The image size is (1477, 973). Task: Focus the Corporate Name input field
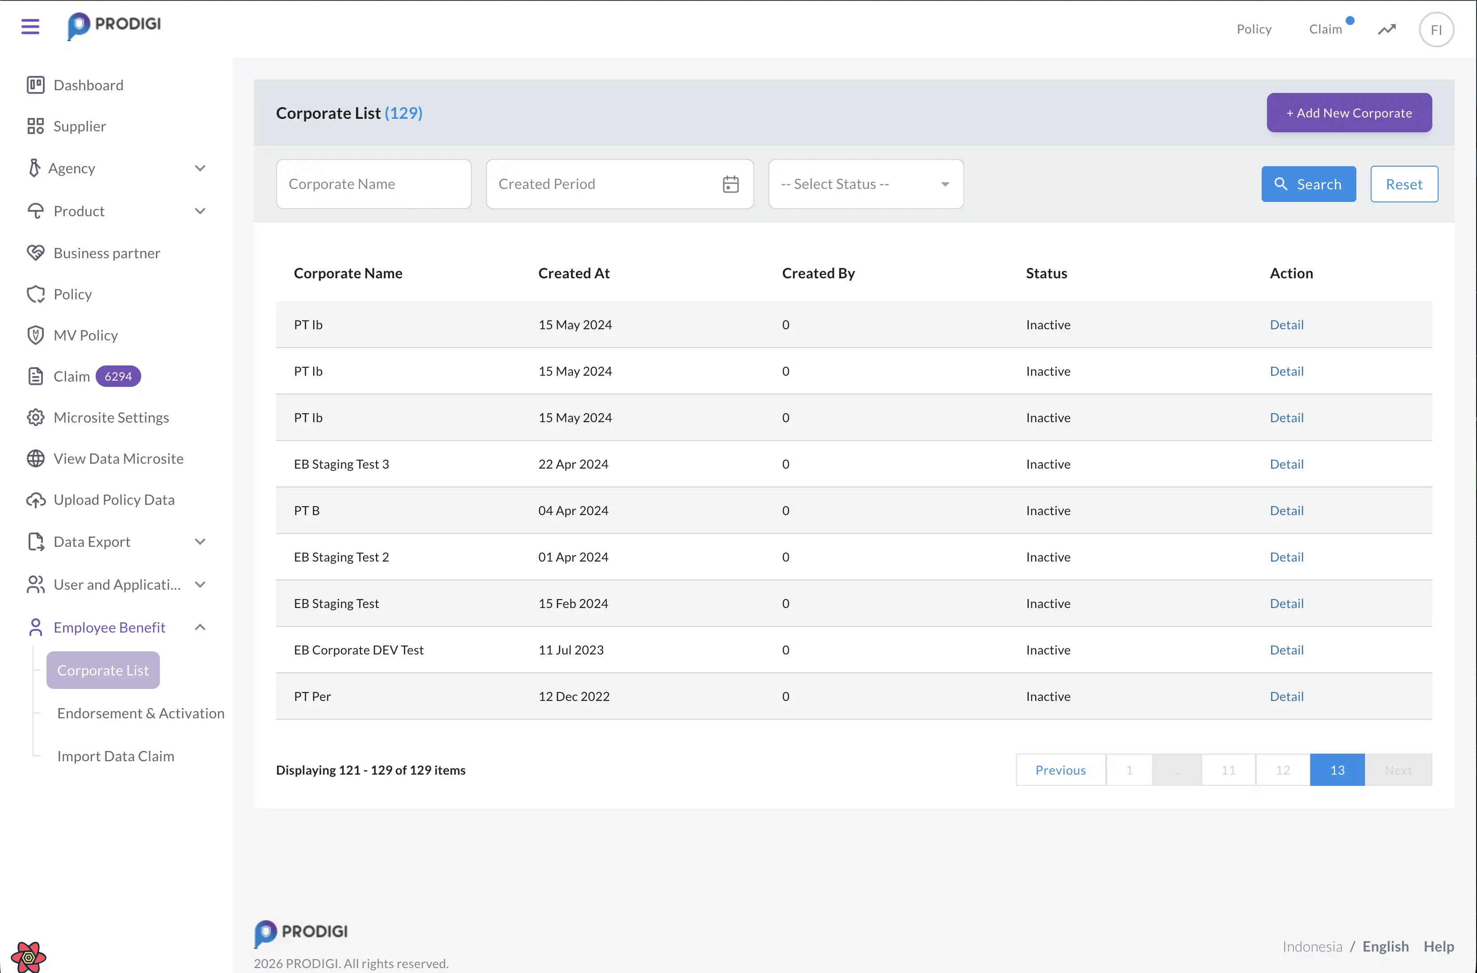pyautogui.click(x=373, y=185)
